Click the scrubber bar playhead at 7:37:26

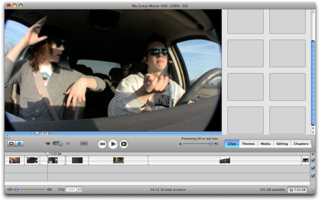click(x=37, y=133)
